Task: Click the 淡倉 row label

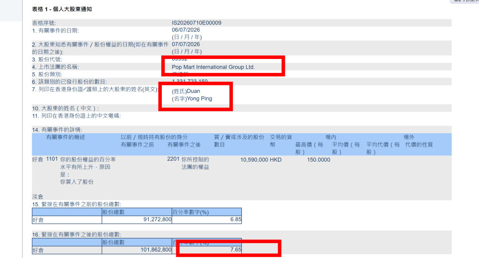Action: (x=37, y=197)
